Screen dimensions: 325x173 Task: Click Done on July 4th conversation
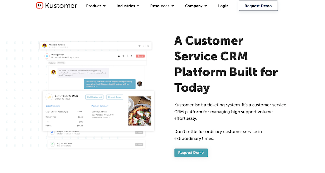coord(139,132)
